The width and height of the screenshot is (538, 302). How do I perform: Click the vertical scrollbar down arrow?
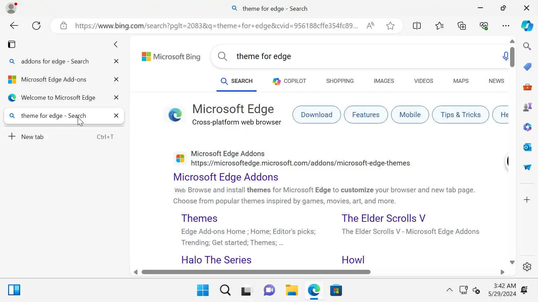click(512, 262)
